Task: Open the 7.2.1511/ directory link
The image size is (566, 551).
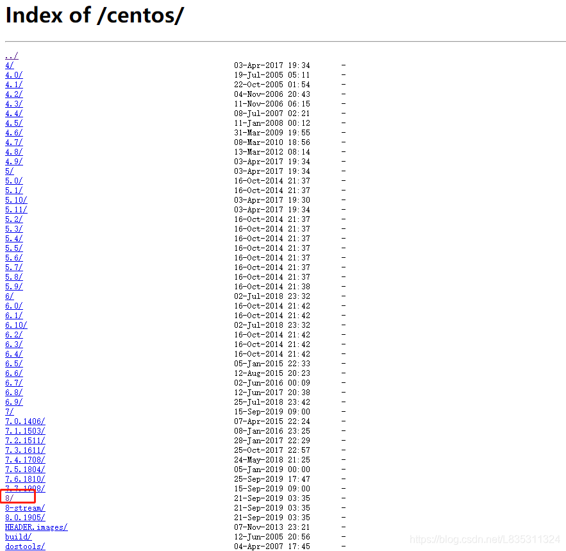Action: 25,441
